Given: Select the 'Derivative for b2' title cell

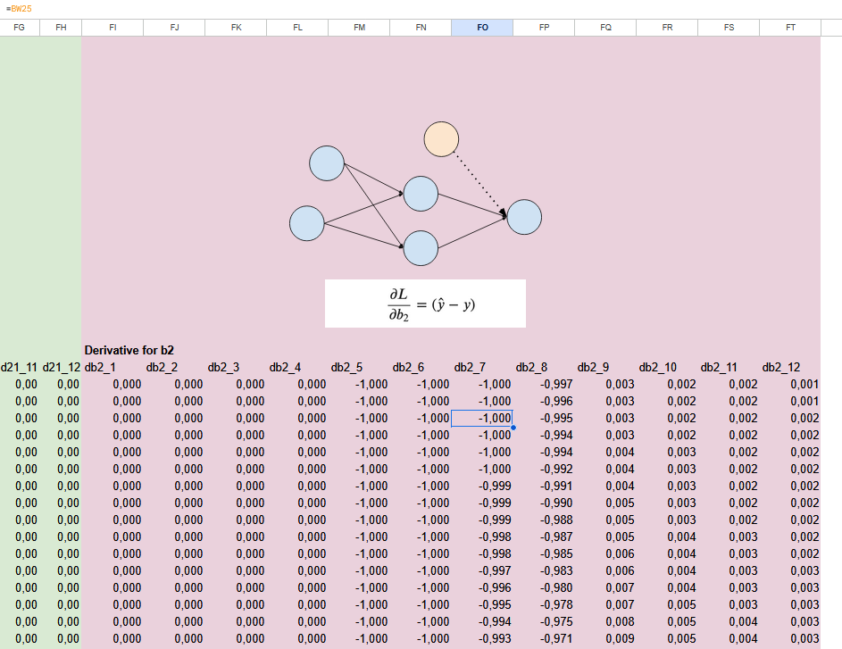Looking at the screenshot, I should point(129,350).
